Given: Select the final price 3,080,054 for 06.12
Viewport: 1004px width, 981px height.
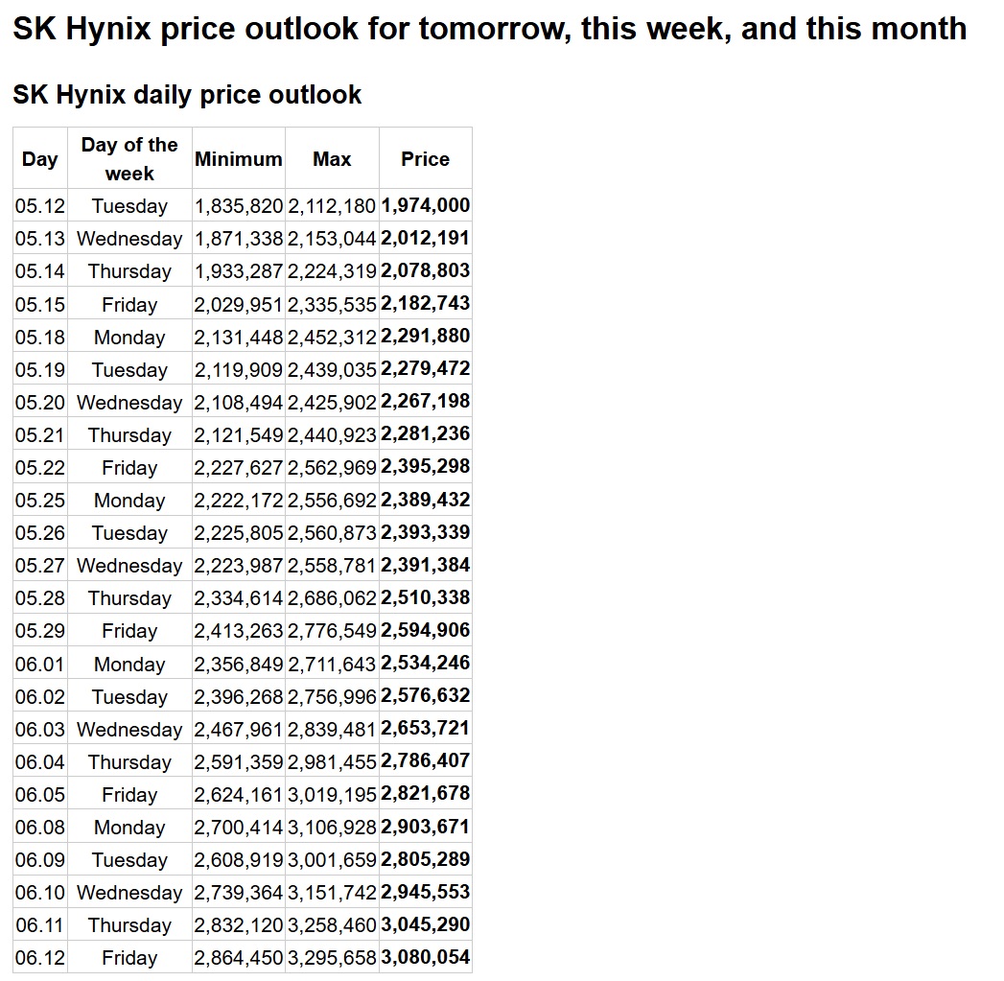Looking at the screenshot, I should (x=425, y=957).
